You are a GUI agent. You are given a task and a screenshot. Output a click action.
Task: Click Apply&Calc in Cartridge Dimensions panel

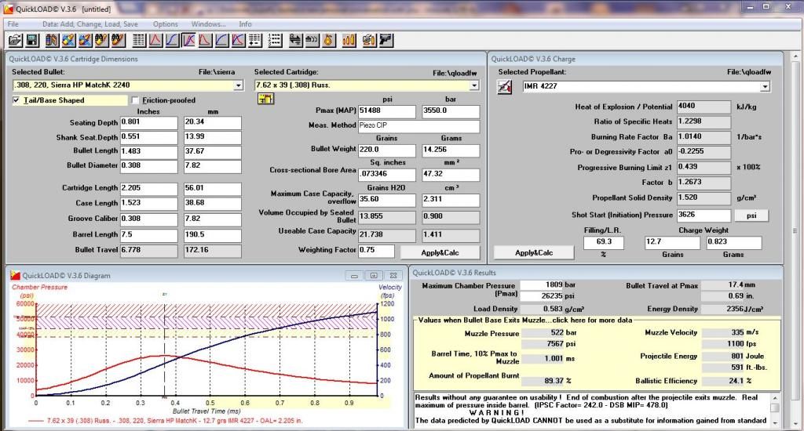point(440,252)
